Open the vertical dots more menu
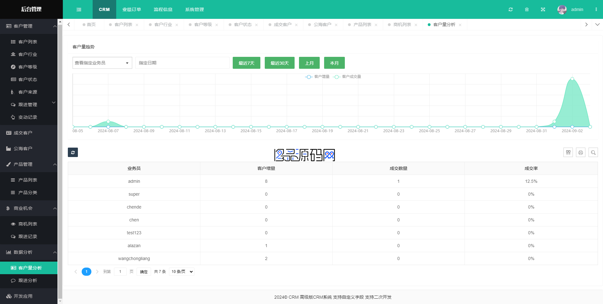Screen dimensions: 603x304 pyautogui.click(x=596, y=9)
